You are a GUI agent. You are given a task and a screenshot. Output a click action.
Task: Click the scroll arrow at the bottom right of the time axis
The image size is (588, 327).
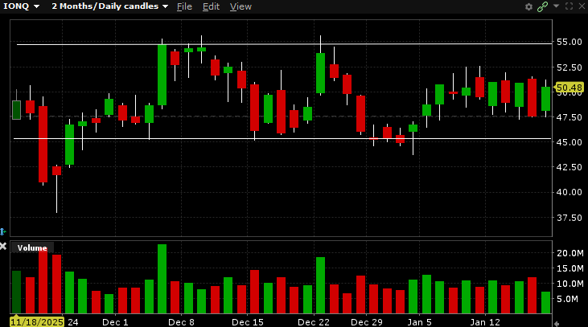[557, 324]
